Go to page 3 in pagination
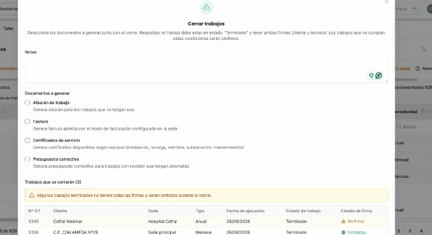 point(410,230)
